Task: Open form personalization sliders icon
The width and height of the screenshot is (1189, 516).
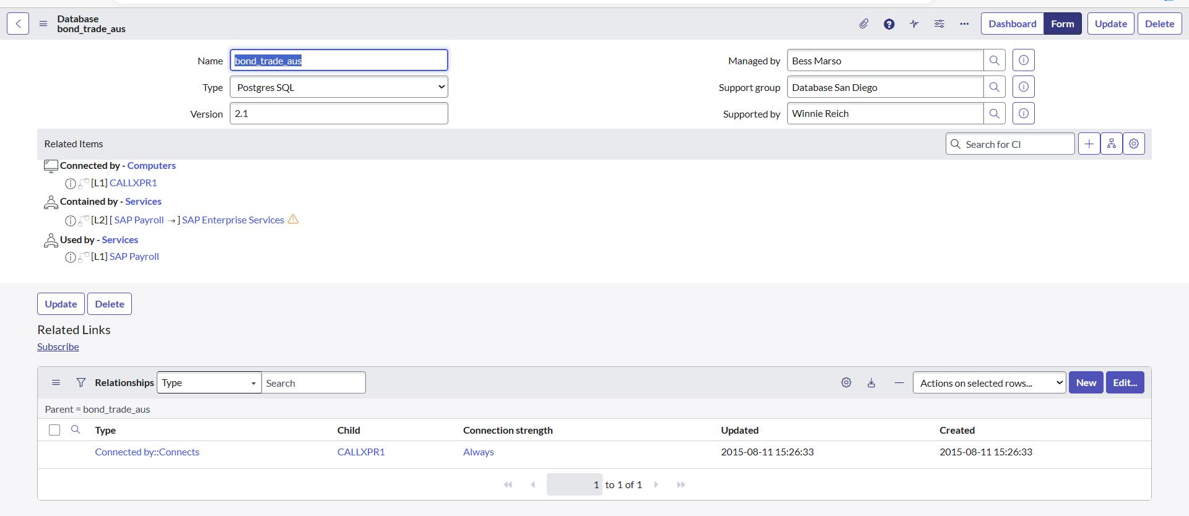Action: [939, 24]
